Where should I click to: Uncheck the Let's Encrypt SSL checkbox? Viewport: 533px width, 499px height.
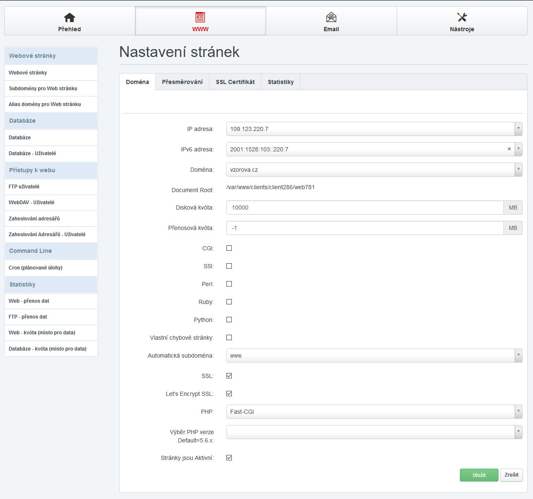pyautogui.click(x=229, y=394)
